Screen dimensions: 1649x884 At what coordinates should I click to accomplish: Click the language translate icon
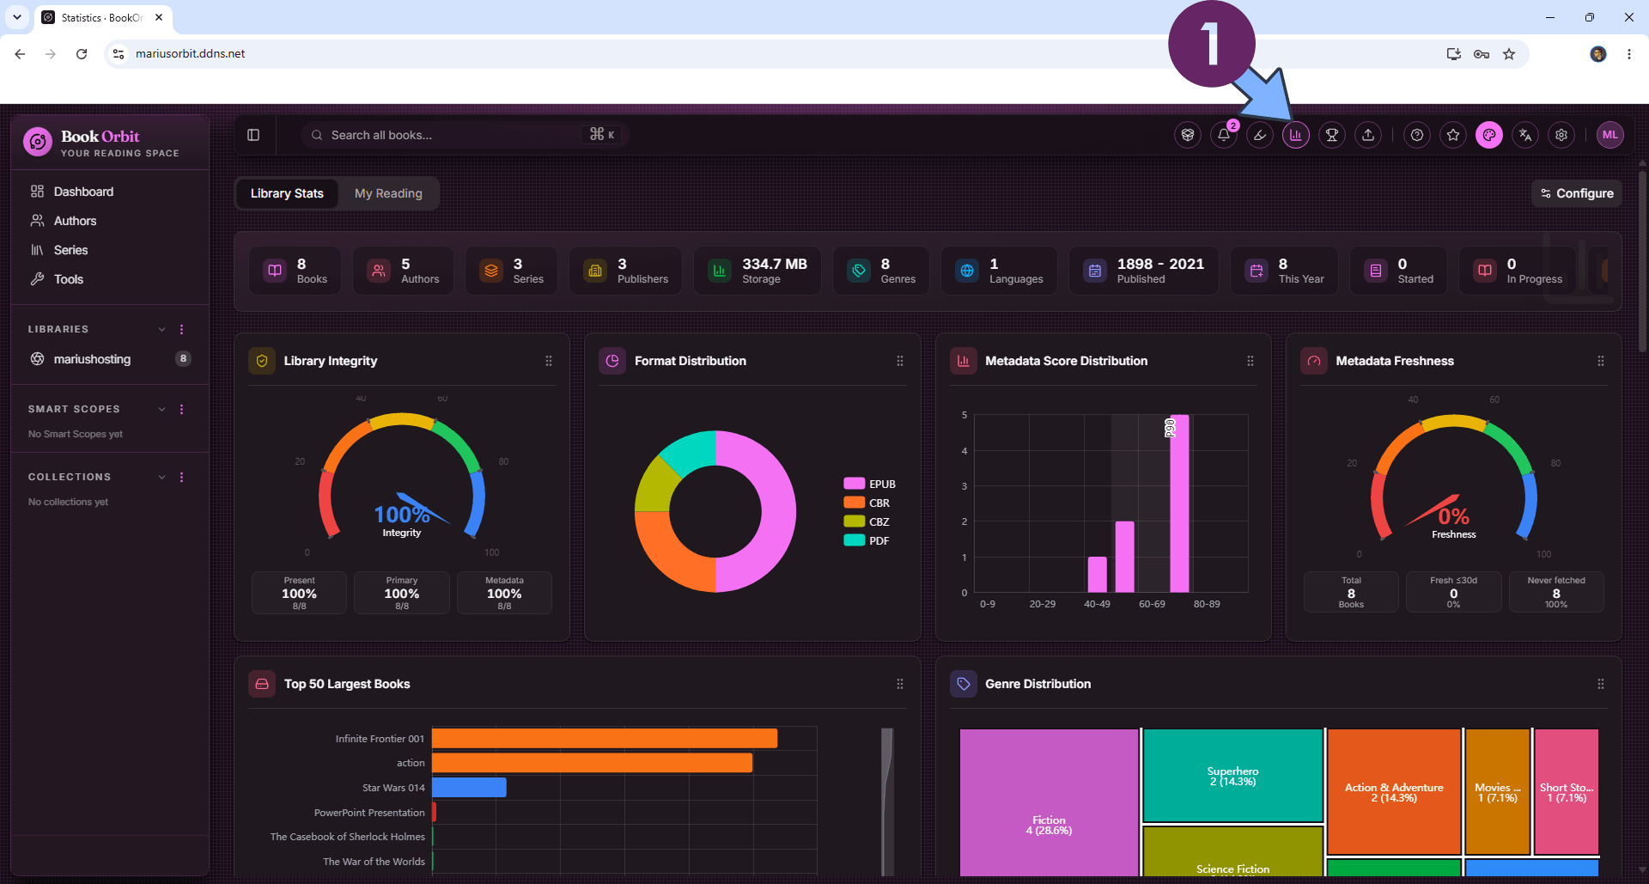click(x=1525, y=135)
